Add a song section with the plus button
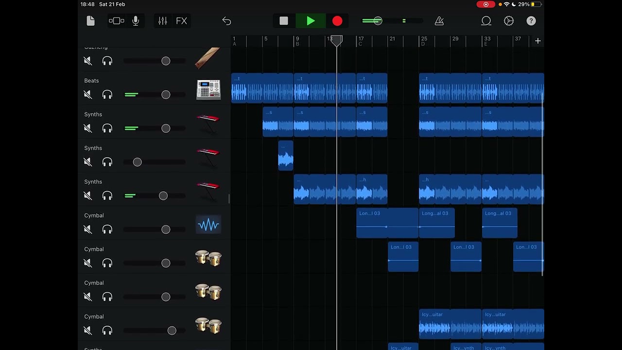The image size is (622, 350). [538, 41]
